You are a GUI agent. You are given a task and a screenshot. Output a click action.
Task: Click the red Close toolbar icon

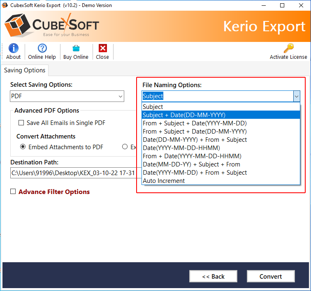pos(103,48)
